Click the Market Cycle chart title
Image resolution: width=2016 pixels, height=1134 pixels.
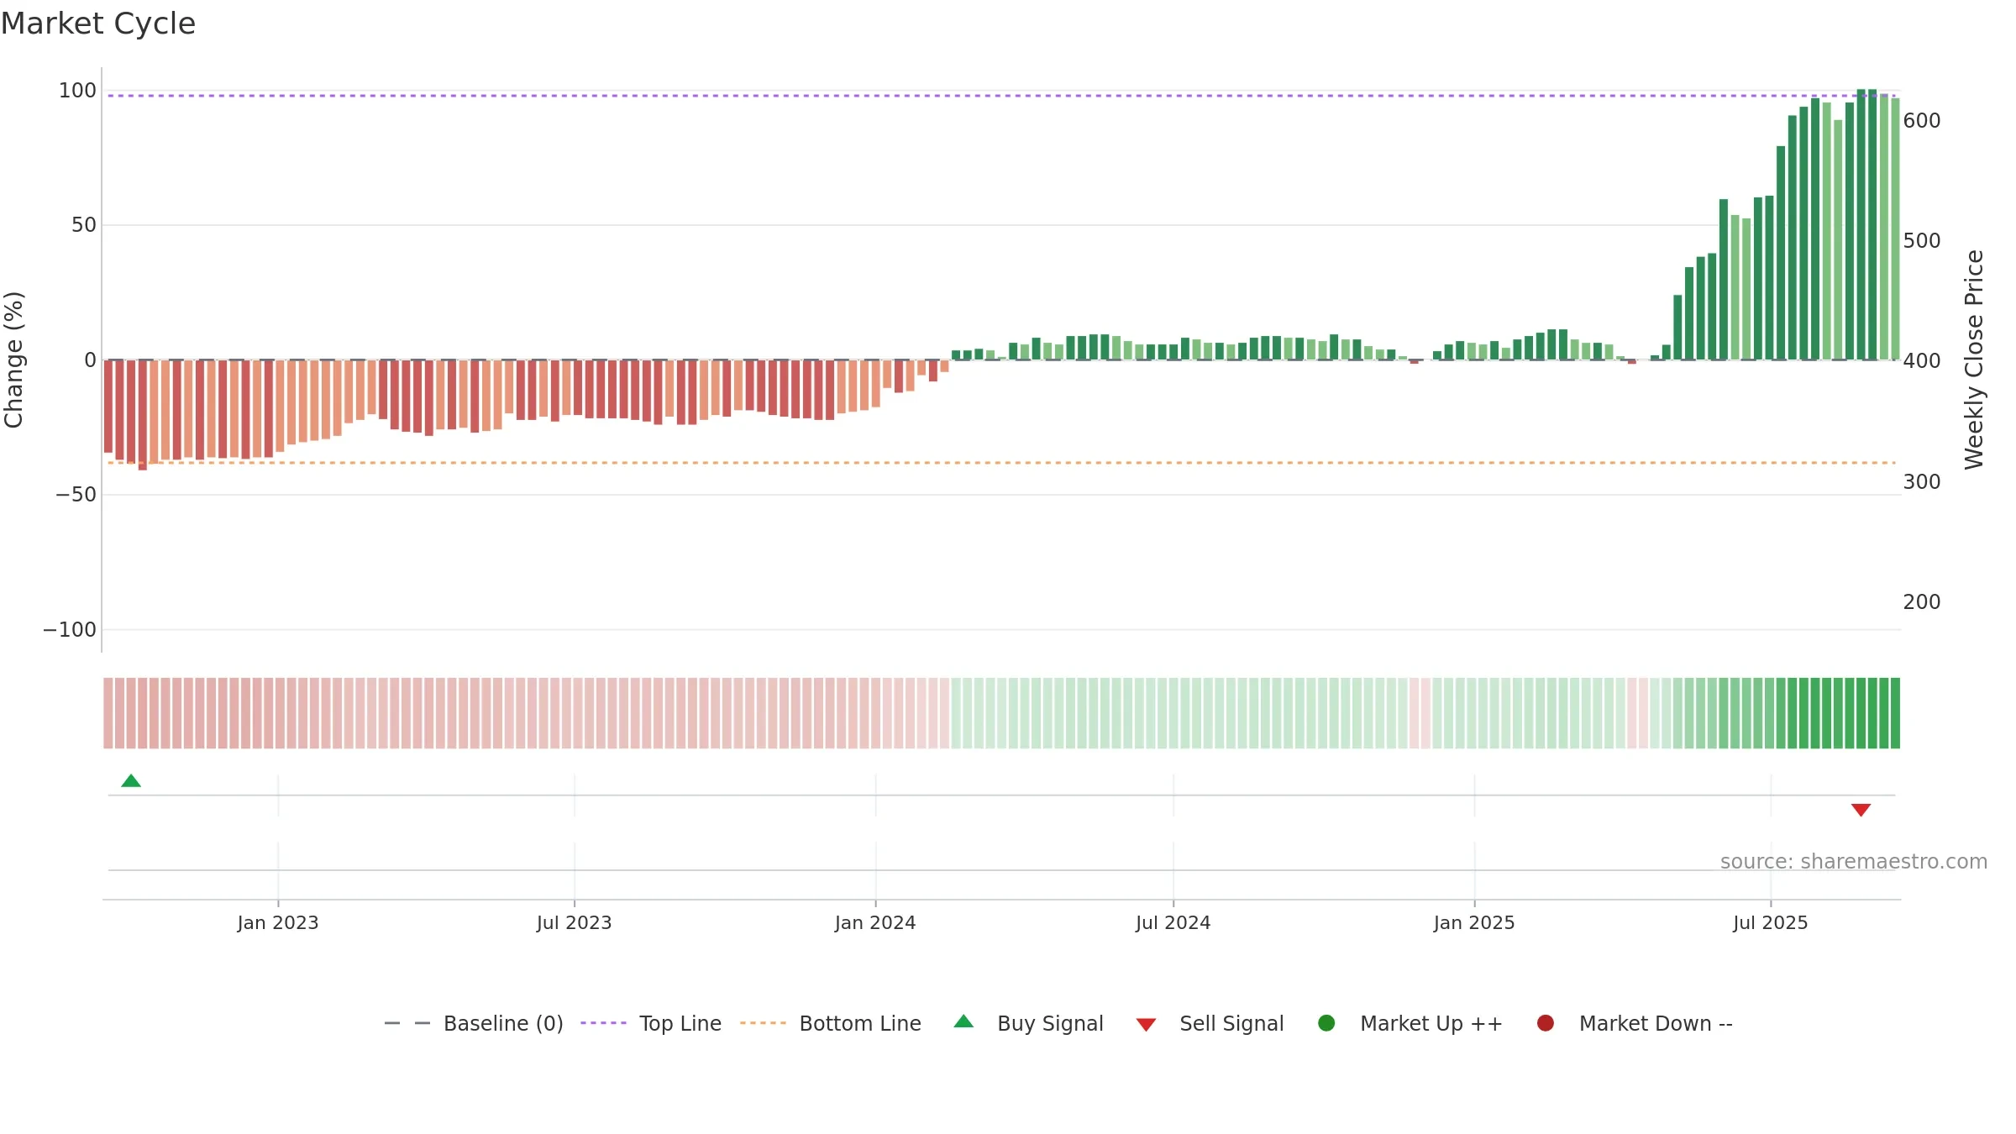[x=98, y=24]
